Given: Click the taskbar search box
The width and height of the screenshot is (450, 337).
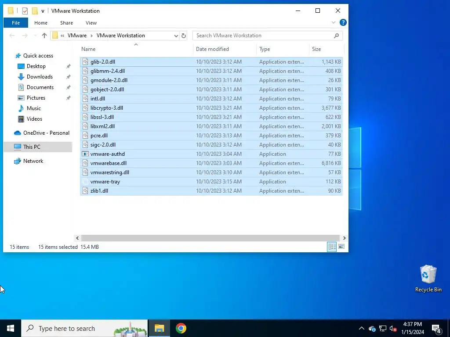Looking at the screenshot, I should pyautogui.click(x=84, y=328).
